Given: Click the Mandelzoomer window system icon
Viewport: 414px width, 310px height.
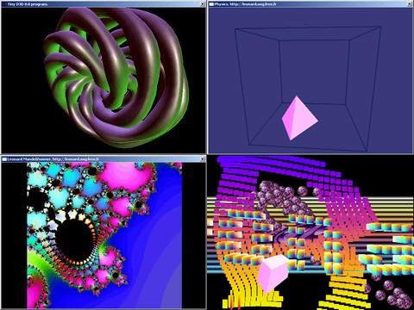Looking at the screenshot, I should (x=4, y=158).
